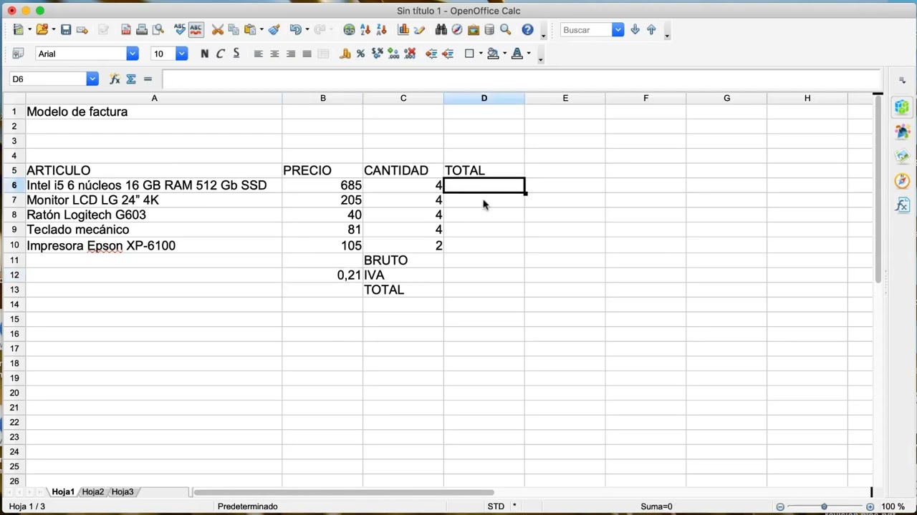Find next with the down arrow
Viewport: 917px width, 515px height.
(635, 30)
